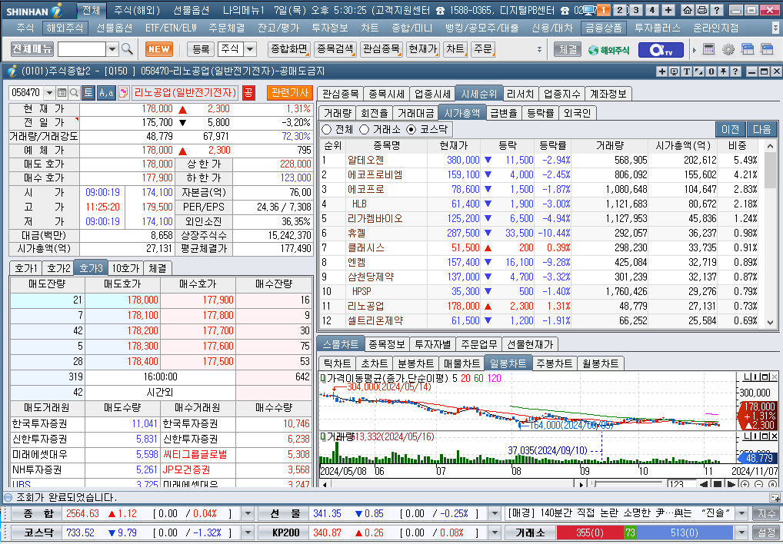This screenshot has width=783, height=544.
Task: Click the chart period slider bar
Action: point(627,484)
